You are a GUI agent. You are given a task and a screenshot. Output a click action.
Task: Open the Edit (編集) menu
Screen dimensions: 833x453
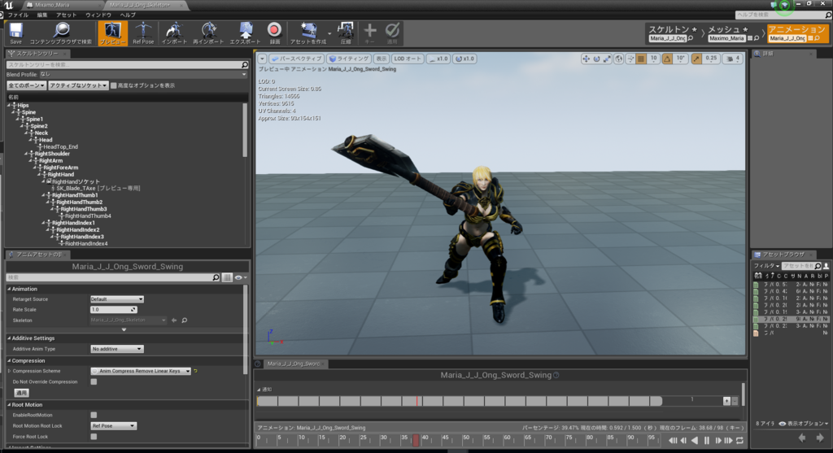(x=42, y=15)
